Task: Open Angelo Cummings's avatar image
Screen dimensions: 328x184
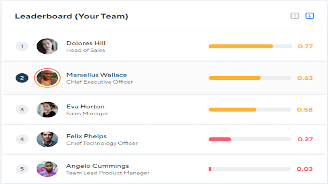Action: pos(47,169)
